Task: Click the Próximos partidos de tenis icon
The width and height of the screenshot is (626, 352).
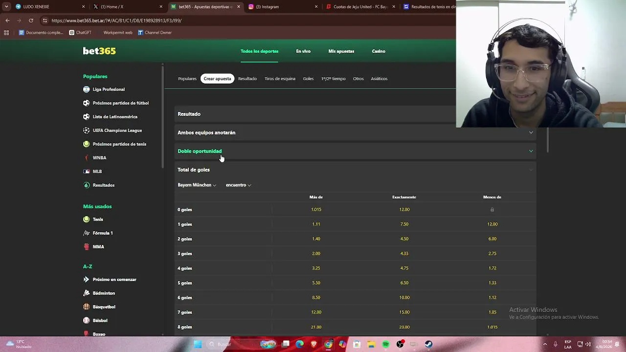Action: (x=87, y=144)
